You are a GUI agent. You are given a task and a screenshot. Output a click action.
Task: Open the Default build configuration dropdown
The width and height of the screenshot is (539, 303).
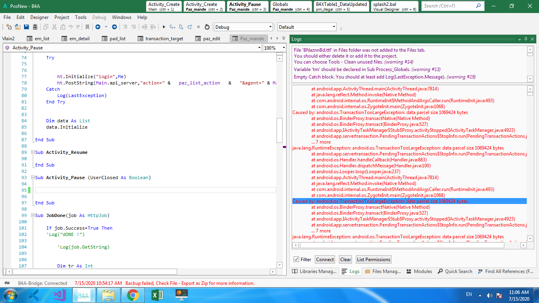[334, 27]
